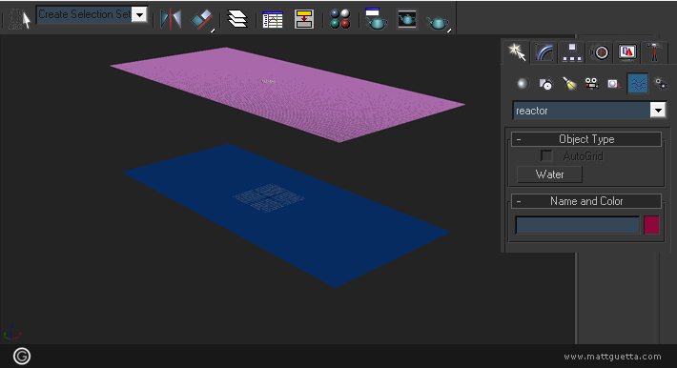Open the Layer Manager icon
Image resolution: width=677 pixels, height=368 pixels.
click(x=237, y=19)
